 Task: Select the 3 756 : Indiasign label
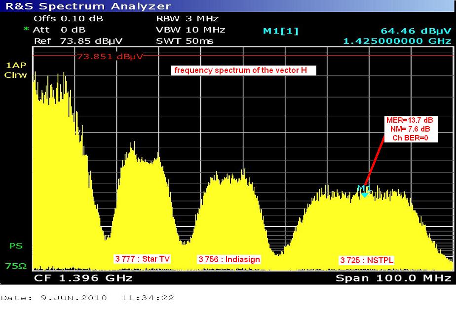(229, 259)
